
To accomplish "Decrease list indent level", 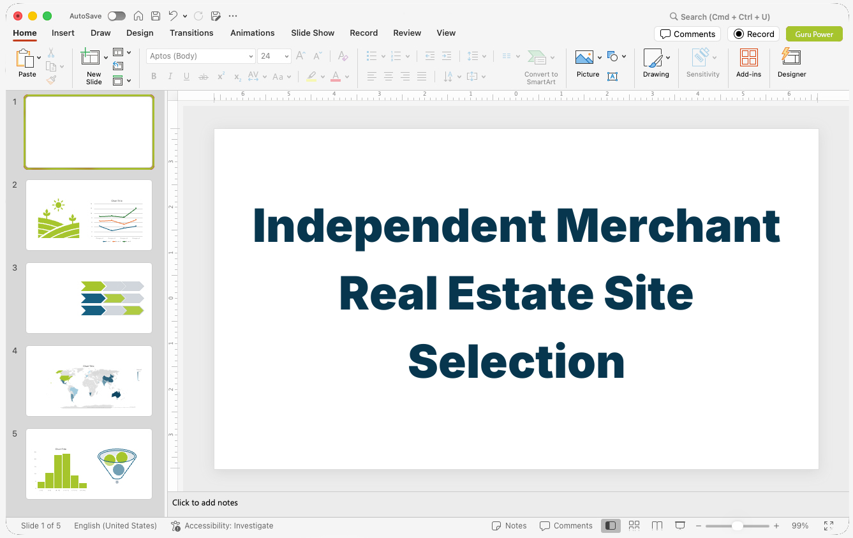I will [x=430, y=56].
